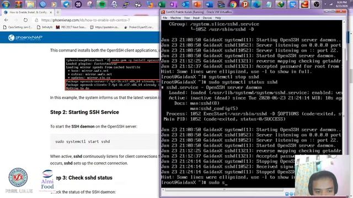
Task: Open Word from the taskbar
Action: click(x=209, y=4)
